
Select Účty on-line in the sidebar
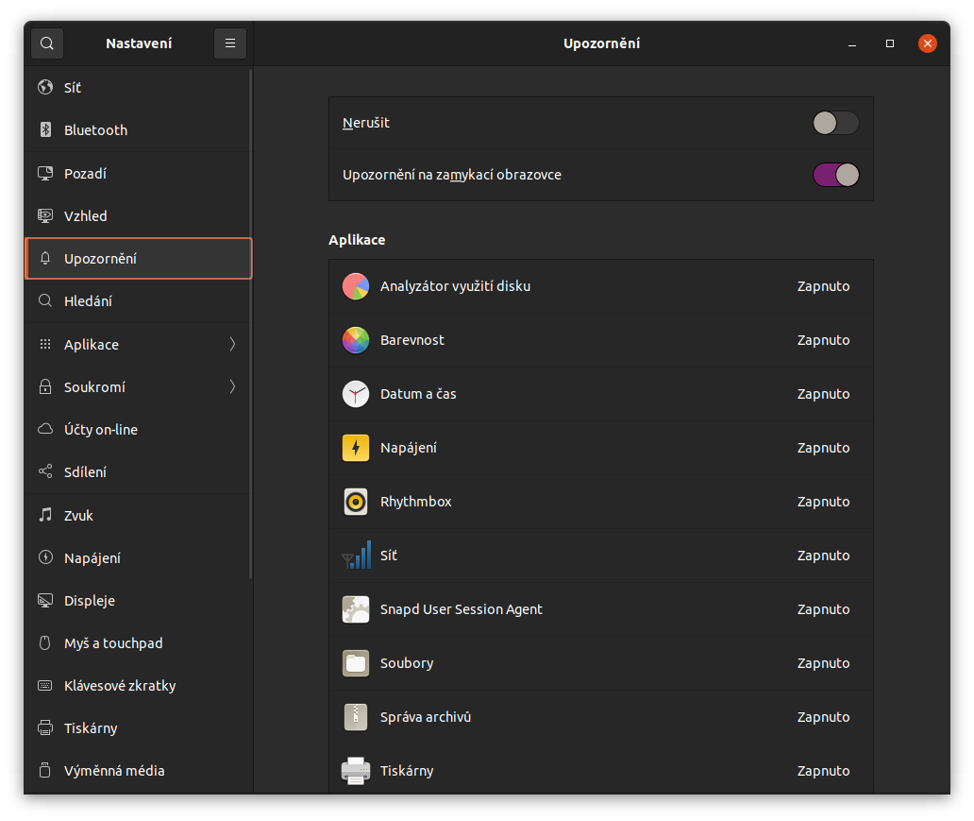(138, 429)
